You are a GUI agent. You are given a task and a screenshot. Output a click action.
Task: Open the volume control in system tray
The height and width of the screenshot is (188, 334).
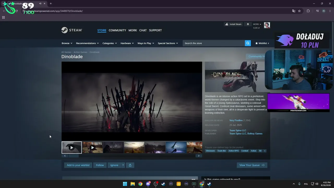[x=317, y=184]
